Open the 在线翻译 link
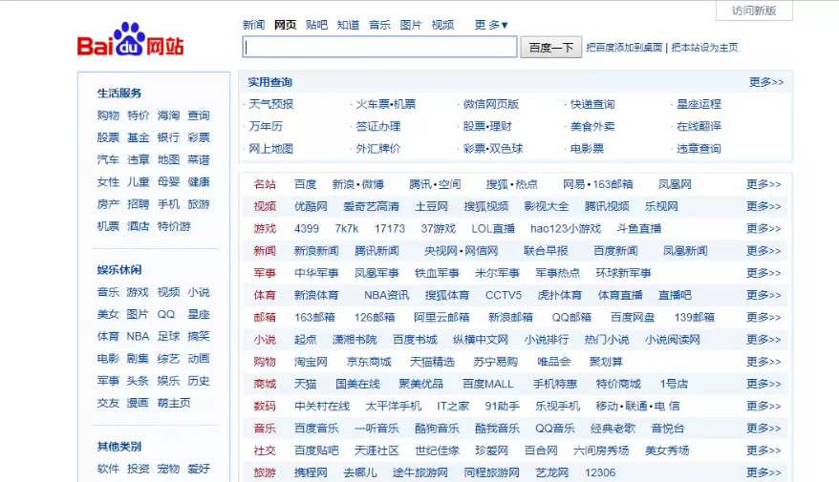The image size is (839, 482). click(x=699, y=126)
